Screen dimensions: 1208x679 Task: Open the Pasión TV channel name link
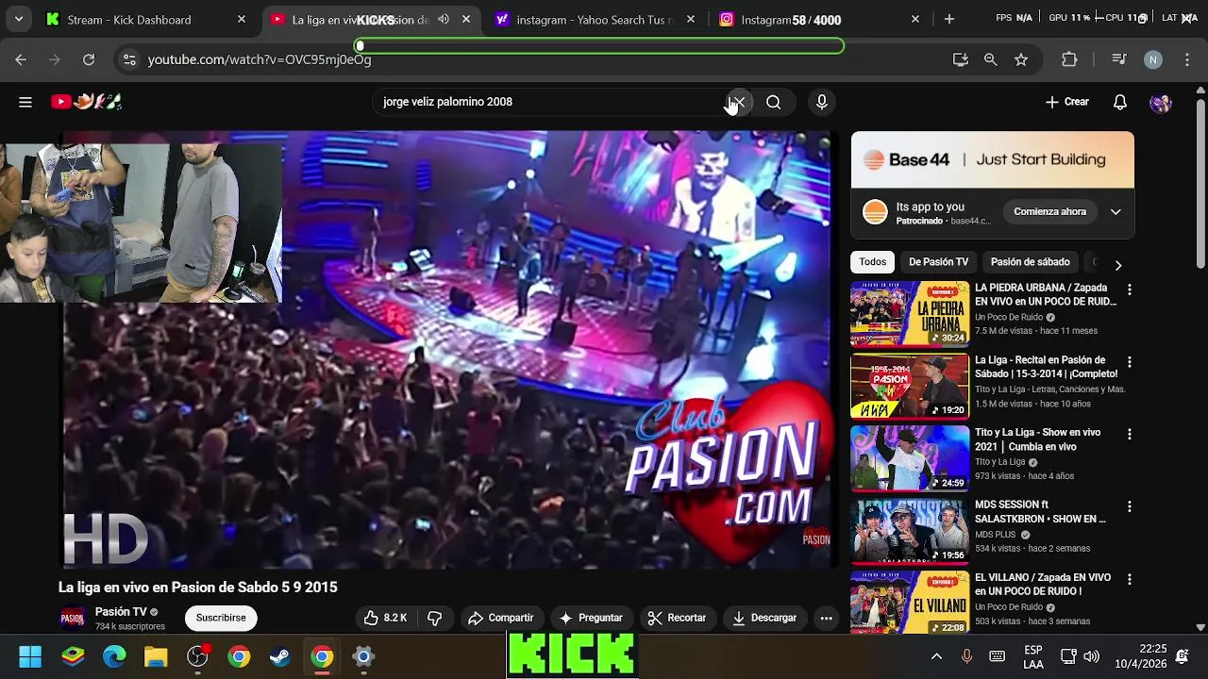tap(121, 612)
